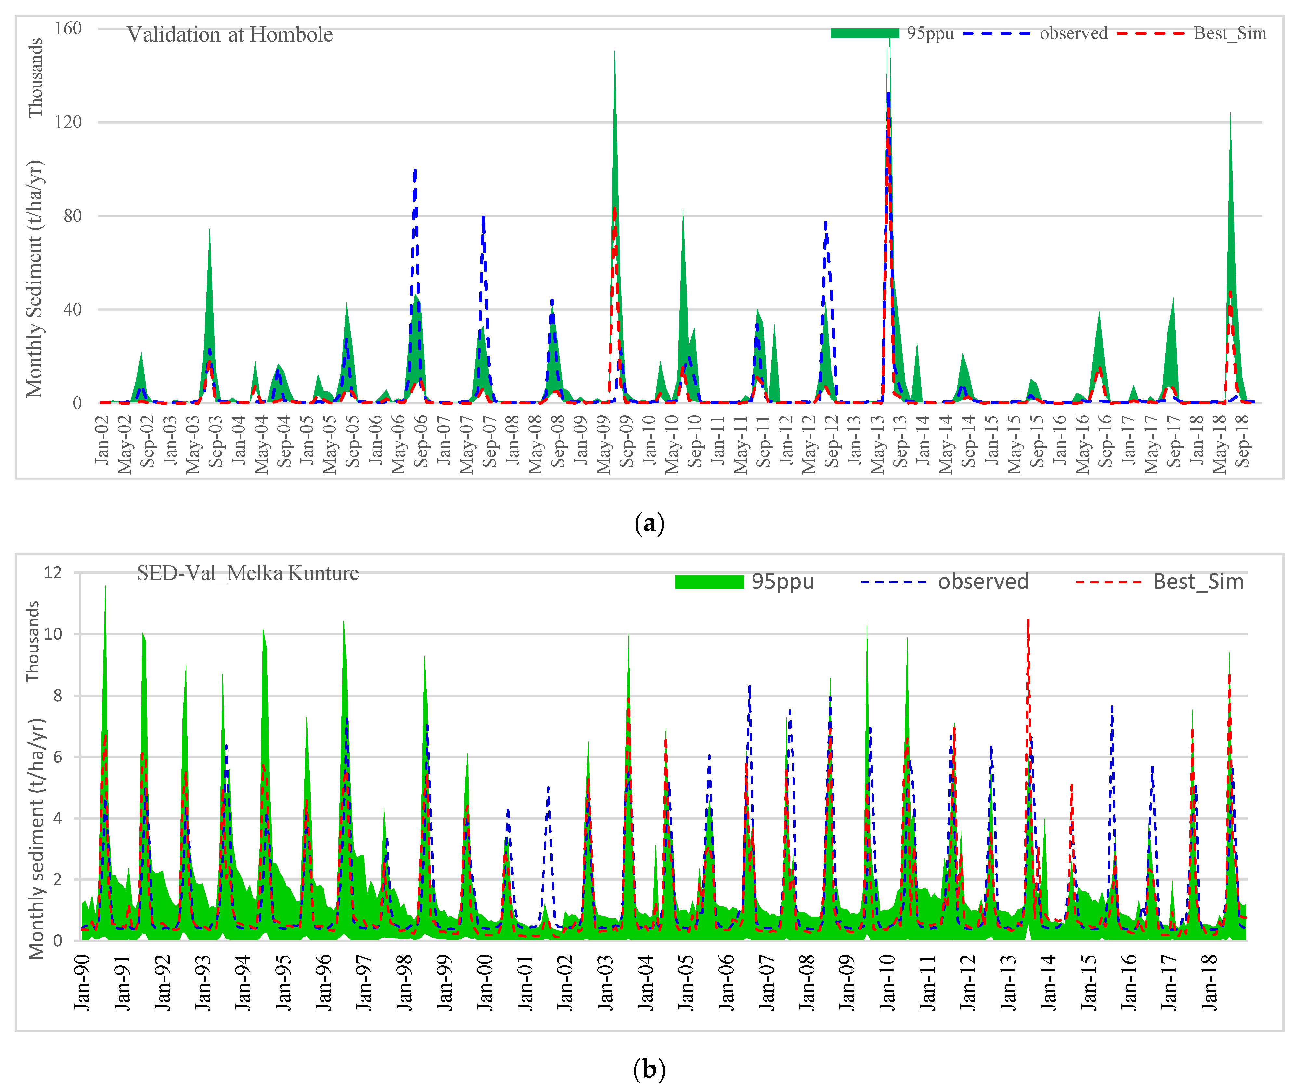
Task: Click the 'Thousands' label on the top chart
Action: [35, 77]
